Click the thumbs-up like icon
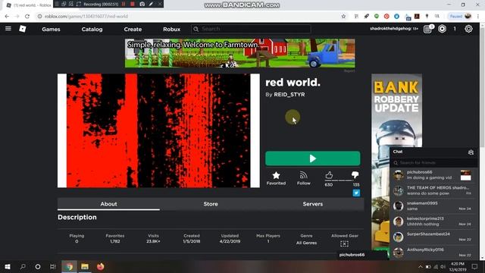Viewport: 485px width, 273px height. click(x=329, y=175)
